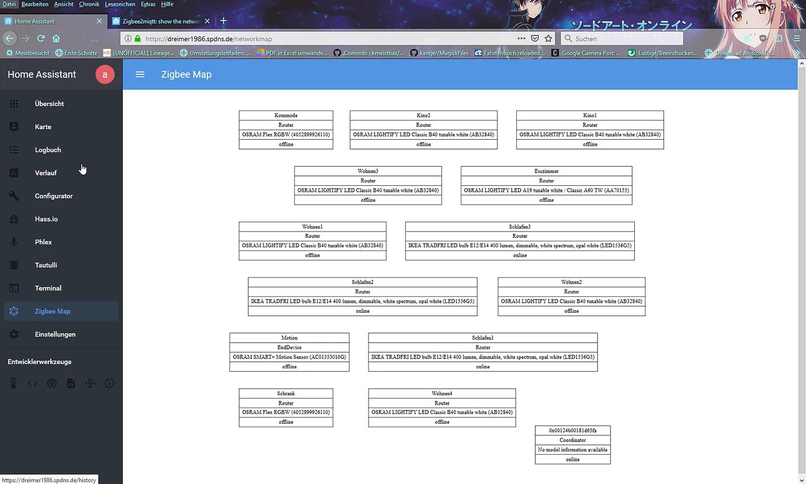Click the Verlauf chart icon in sidebar
Image resolution: width=806 pixels, height=484 pixels.
coord(14,173)
